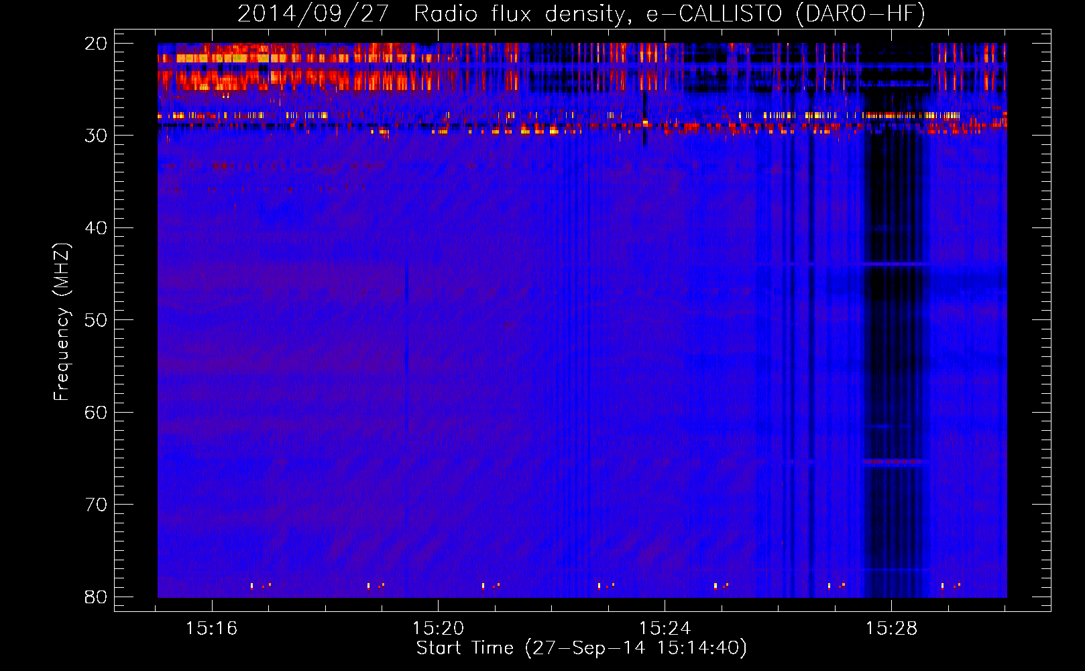Click the 15:16 time tick label
The width and height of the screenshot is (1085, 671).
(x=212, y=629)
